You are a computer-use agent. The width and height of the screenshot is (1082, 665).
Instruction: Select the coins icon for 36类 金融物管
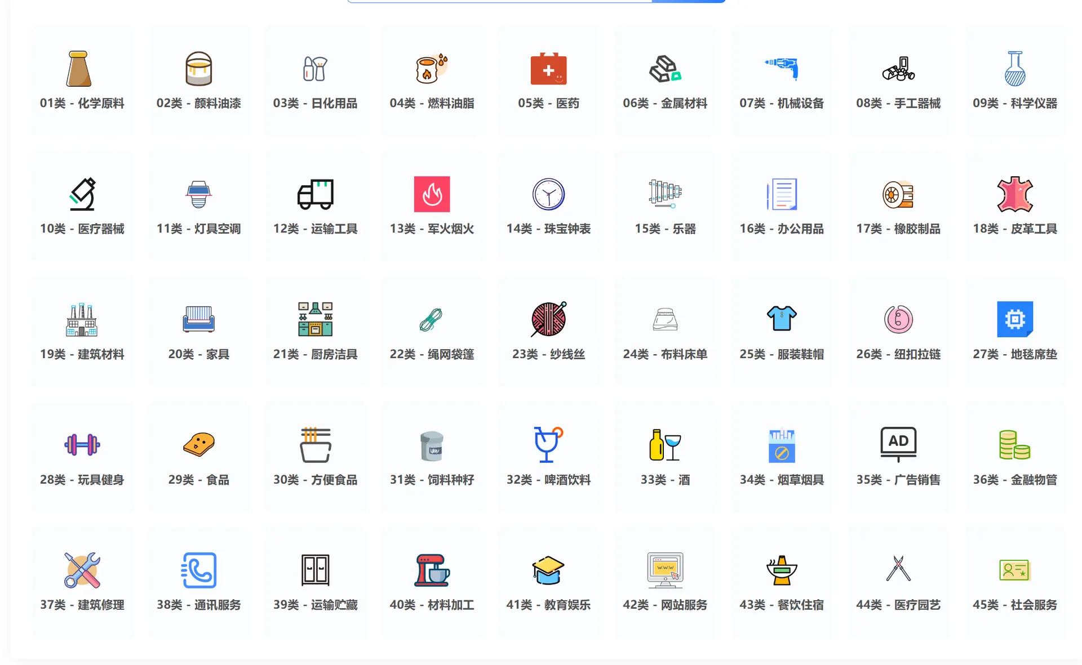[1015, 445]
